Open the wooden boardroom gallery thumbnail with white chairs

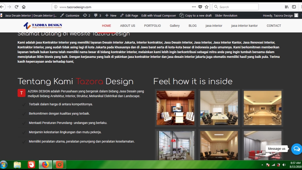click(176, 108)
